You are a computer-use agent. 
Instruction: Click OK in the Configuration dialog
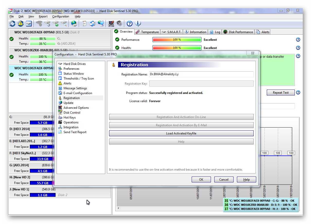click(x=201, y=180)
